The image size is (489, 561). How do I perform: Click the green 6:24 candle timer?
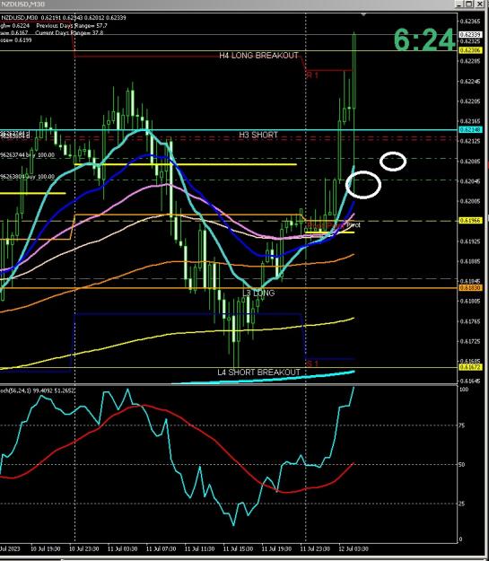(x=424, y=39)
